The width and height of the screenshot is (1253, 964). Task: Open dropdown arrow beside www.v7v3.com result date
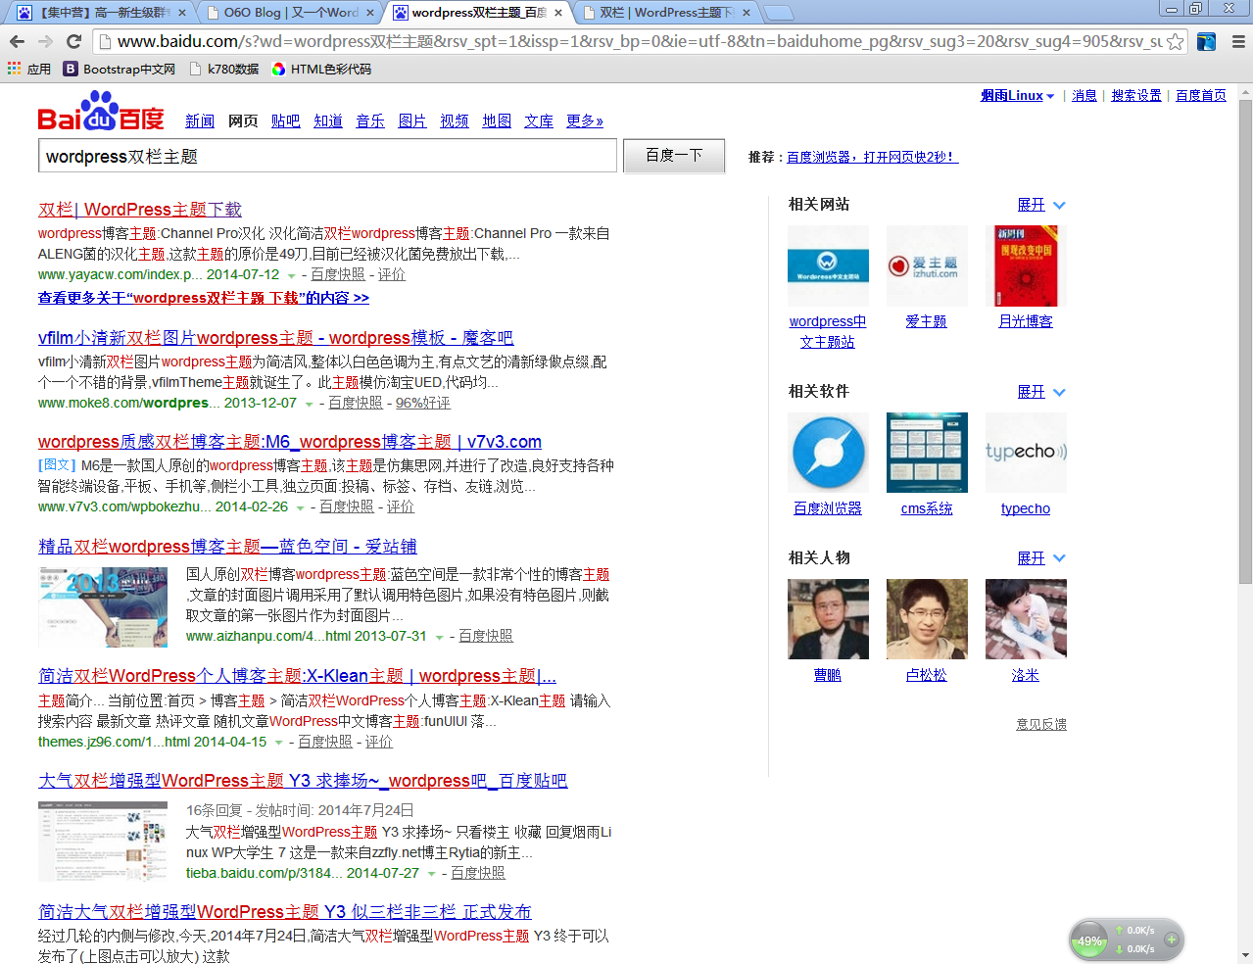click(x=300, y=508)
